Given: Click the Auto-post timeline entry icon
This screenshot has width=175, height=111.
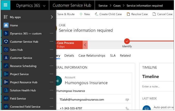Looking at the screenshot, I should pyautogui.click(x=147, y=108).
